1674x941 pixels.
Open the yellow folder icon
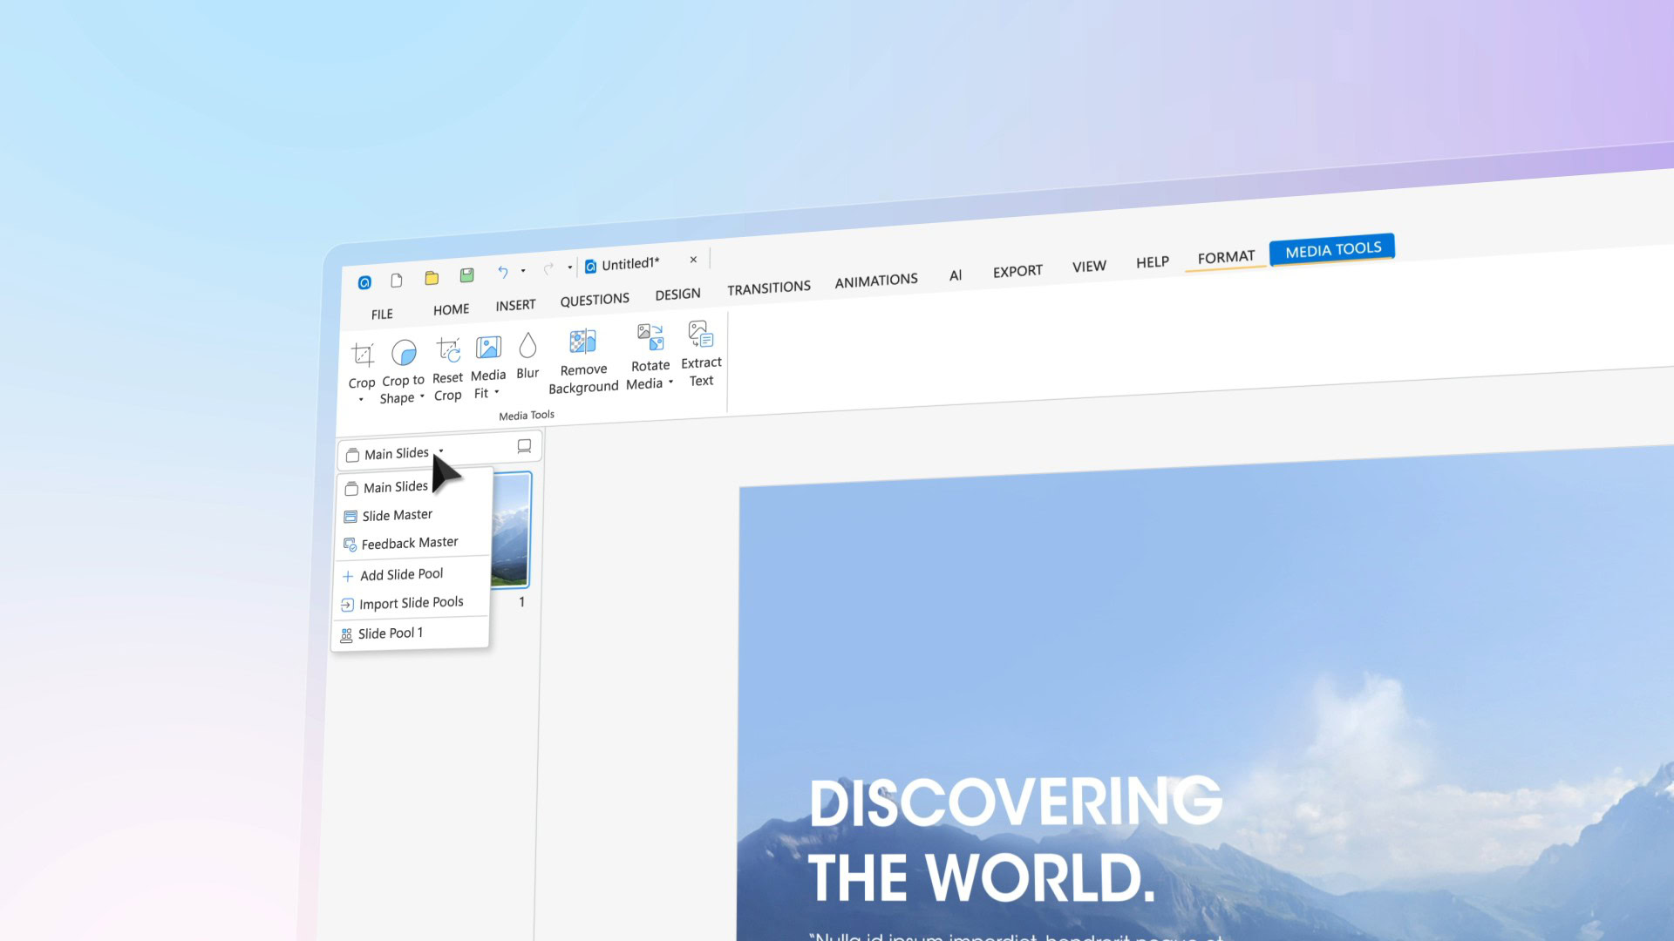[x=432, y=278]
